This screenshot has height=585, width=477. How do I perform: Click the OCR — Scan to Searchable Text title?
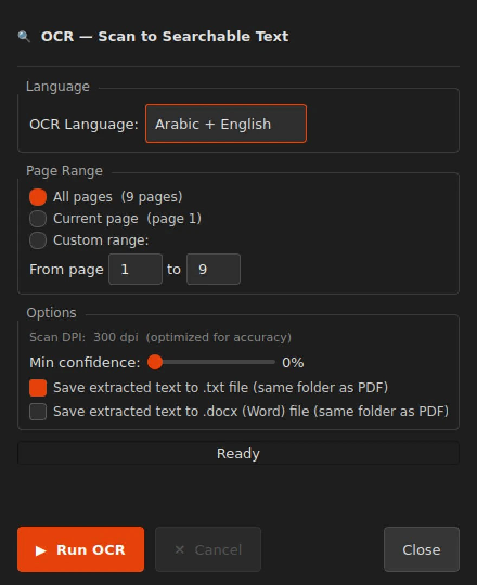(x=165, y=37)
